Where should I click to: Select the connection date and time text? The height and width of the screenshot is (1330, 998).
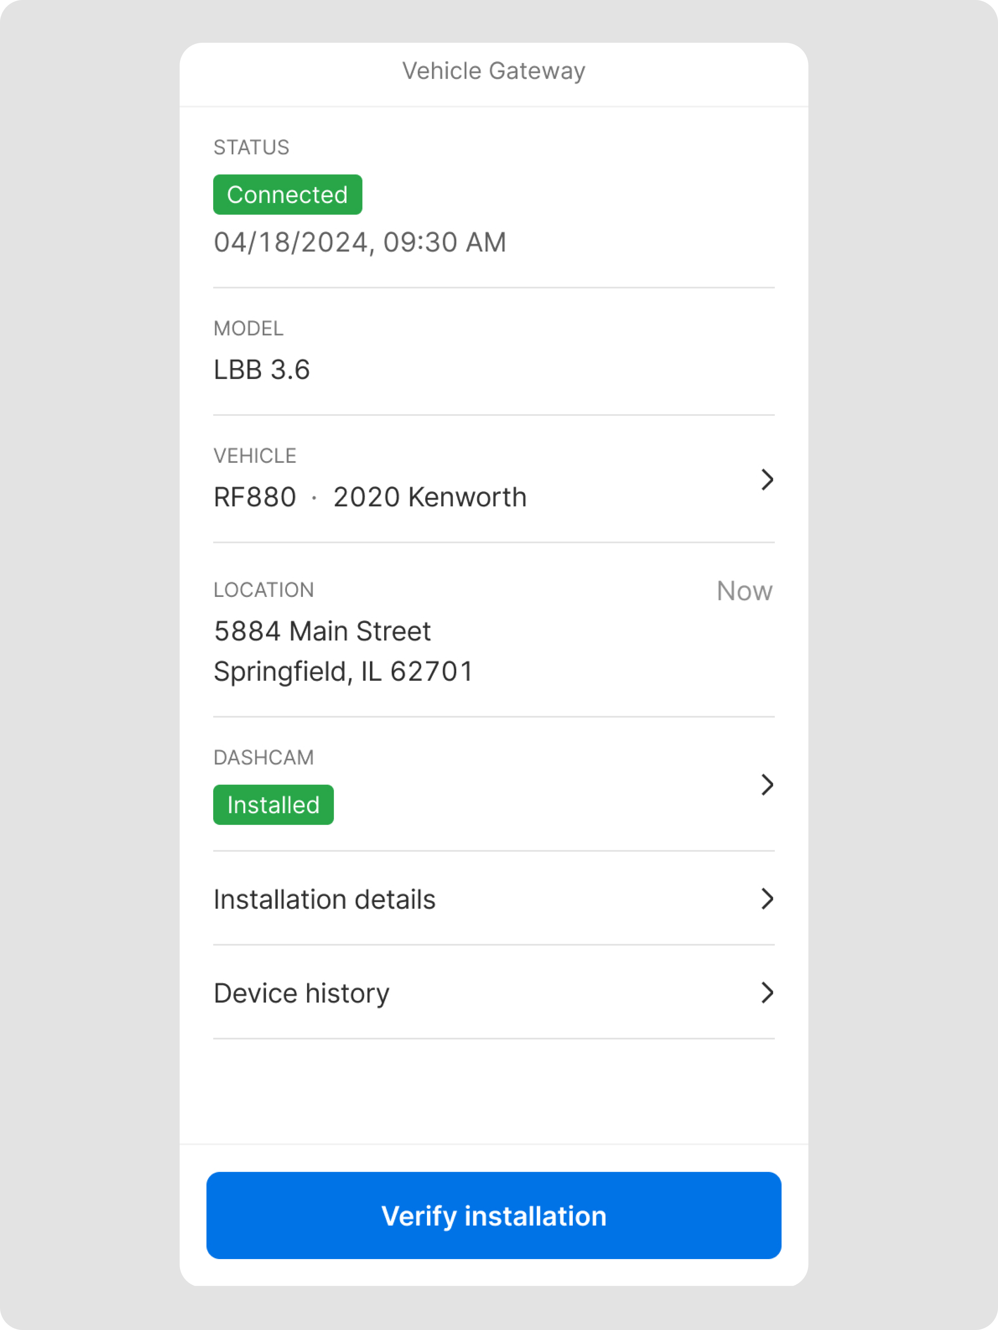360,242
